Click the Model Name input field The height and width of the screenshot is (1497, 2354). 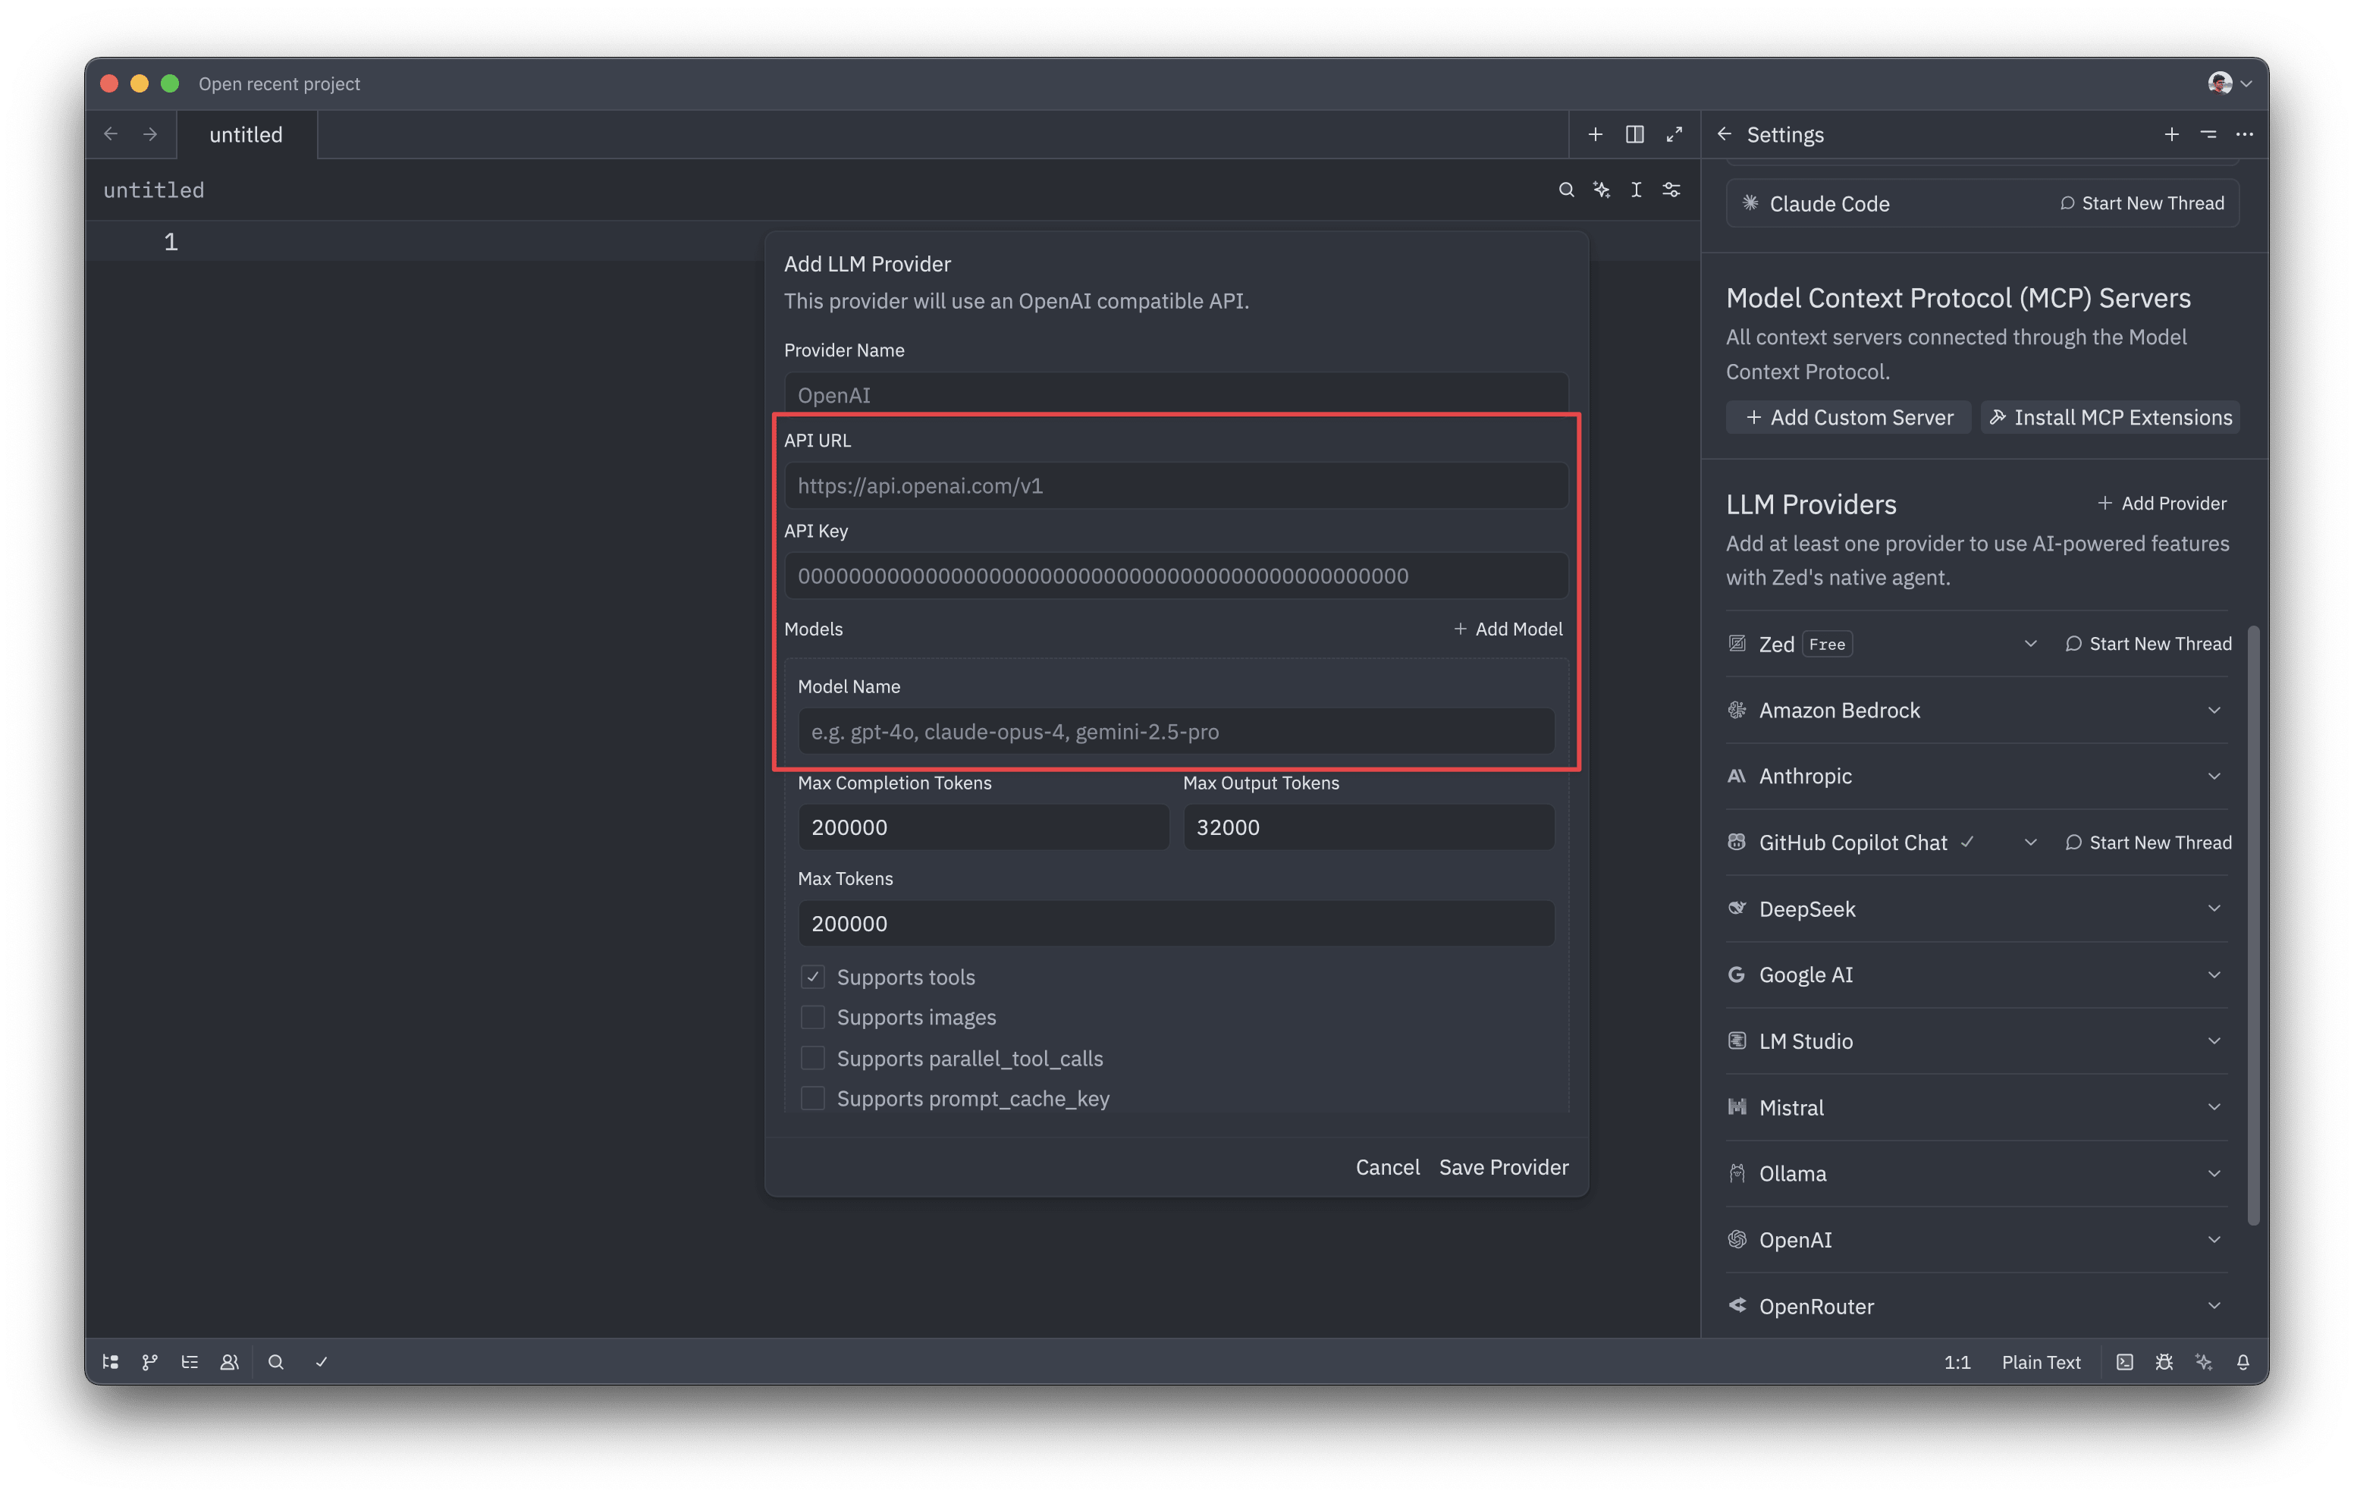tap(1176, 731)
